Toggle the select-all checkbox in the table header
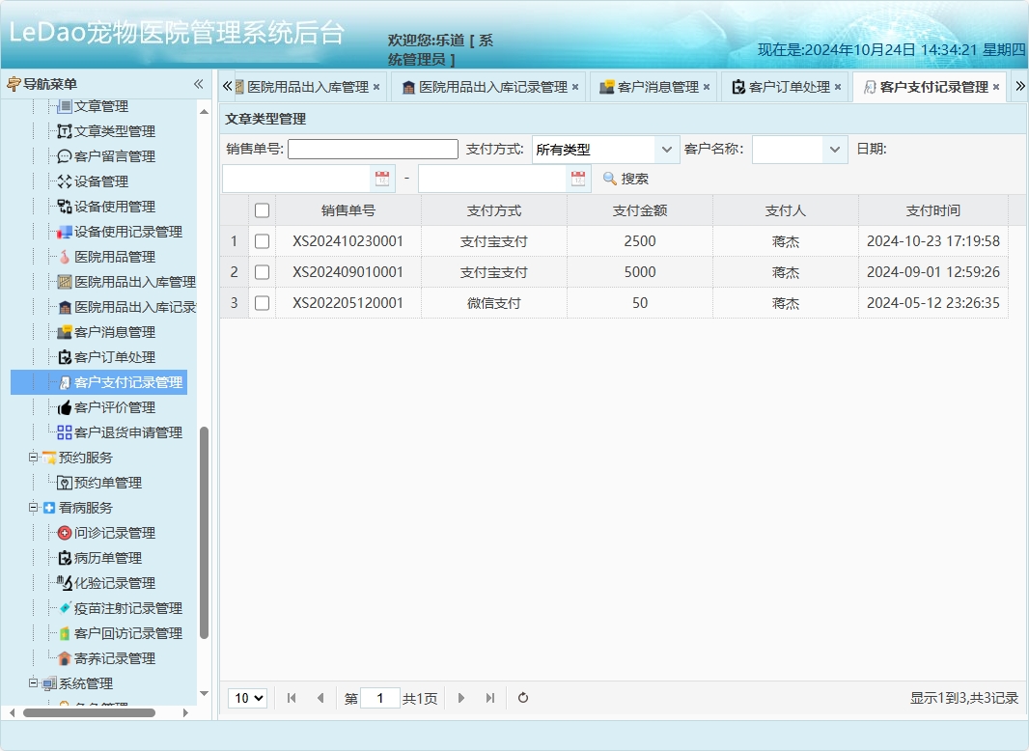Image resolution: width=1029 pixels, height=751 pixels. 262,209
